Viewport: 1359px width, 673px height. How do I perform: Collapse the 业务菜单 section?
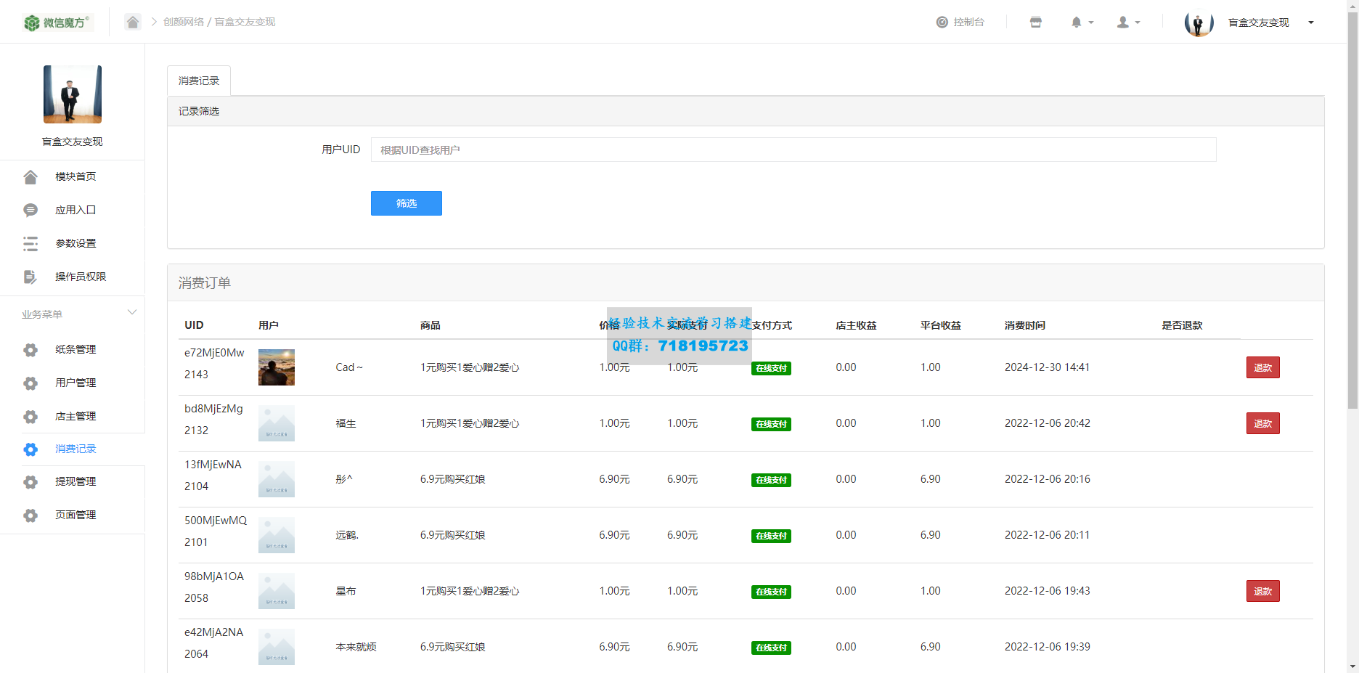[x=131, y=313]
